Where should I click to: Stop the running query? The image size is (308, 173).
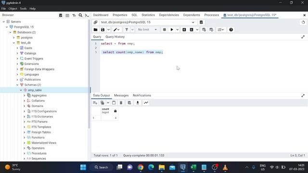pyautogui.click(x=165, y=30)
